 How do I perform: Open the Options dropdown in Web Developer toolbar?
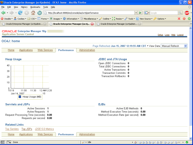(x=160, y=19)
